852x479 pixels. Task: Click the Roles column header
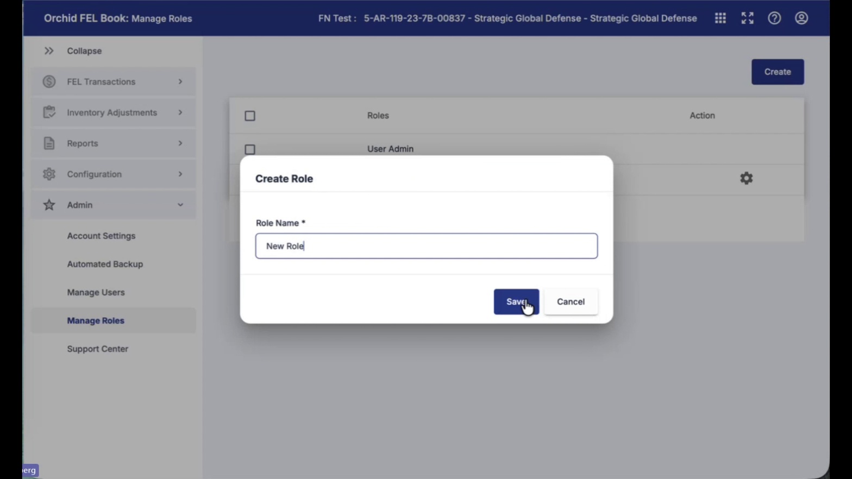click(x=378, y=115)
